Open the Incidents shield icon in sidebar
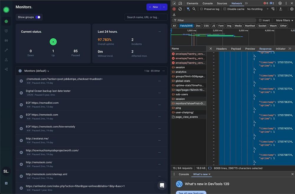295x194 pixels. (6, 31)
